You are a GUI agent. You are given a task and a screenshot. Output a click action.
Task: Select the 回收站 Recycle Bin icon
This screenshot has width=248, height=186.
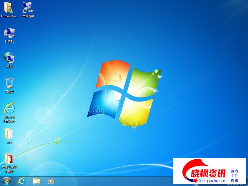tap(9, 83)
